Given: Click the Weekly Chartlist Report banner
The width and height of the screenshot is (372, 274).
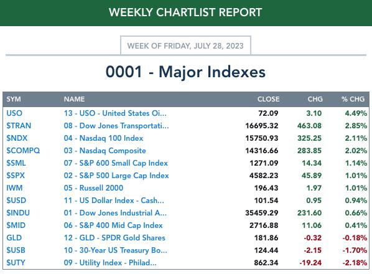Looking at the screenshot, I should tap(185, 12).
